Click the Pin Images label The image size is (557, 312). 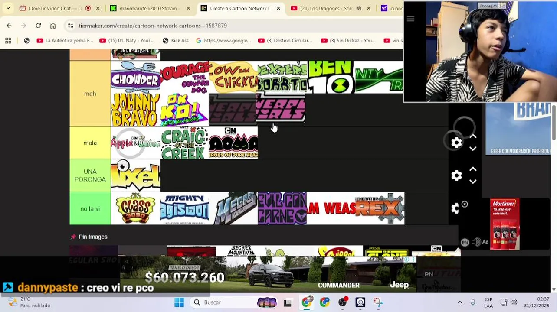pos(93,237)
